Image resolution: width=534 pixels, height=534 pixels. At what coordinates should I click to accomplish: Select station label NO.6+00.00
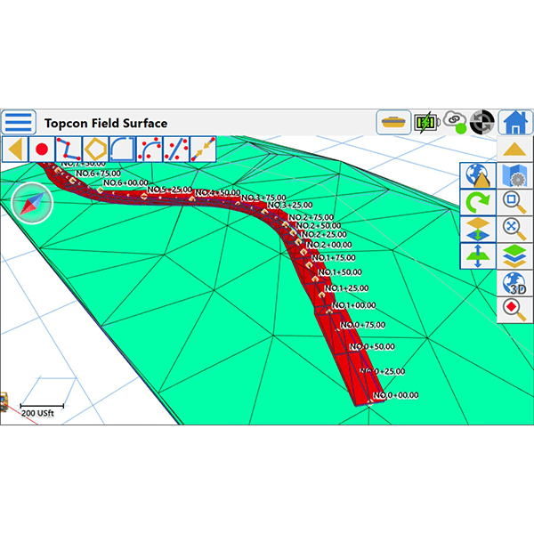(x=125, y=182)
